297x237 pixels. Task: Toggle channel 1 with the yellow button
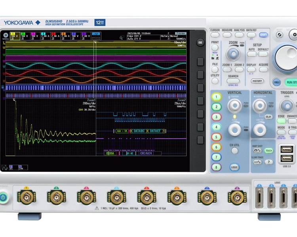pyautogui.click(x=216, y=97)
